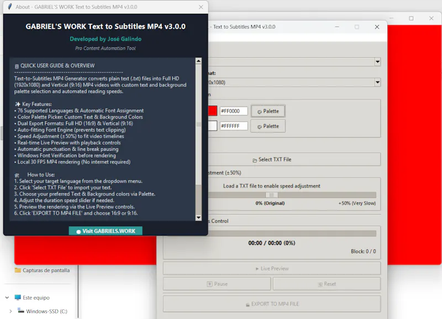Click the speed adjustment slider handle
442x319 pixels.
click(x=272, y=195)
